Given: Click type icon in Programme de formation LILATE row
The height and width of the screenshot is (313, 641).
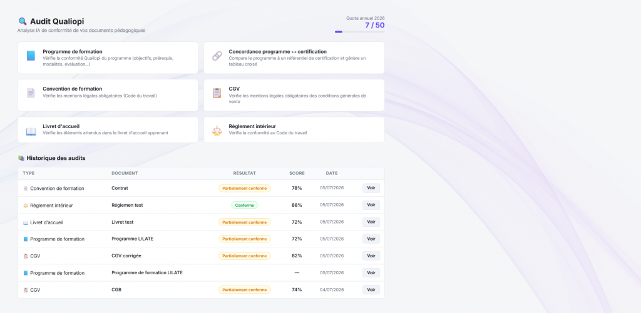Looking at the screenshot, I should click(x=26, y=273).
